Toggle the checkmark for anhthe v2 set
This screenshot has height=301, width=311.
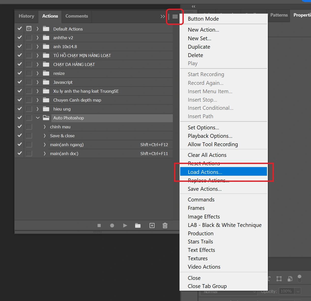(x=20, y=37)
